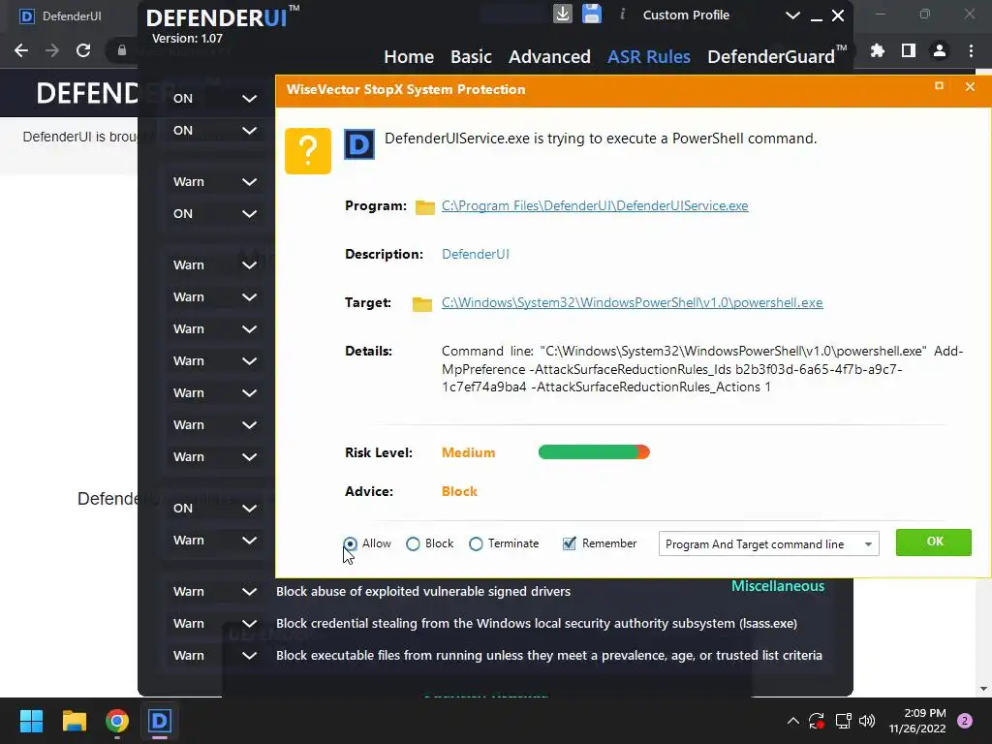
Task: Open the Custom Profile dropdown chevron
Action: point(792,15)
